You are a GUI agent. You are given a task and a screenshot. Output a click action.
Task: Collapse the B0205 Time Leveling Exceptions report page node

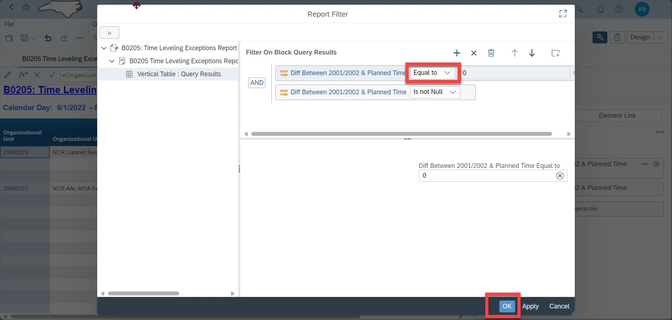click(112, 61)
